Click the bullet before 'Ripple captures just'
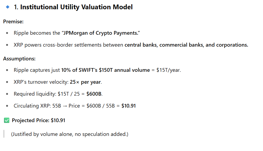The image size is (263, 151). (7, 70)
